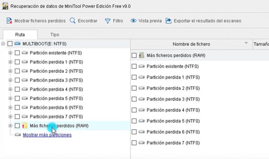269x159 pixels.
Task: Click drive icon of Partición existente in file list
Action: pyautogui.click(x=142, y=66)
